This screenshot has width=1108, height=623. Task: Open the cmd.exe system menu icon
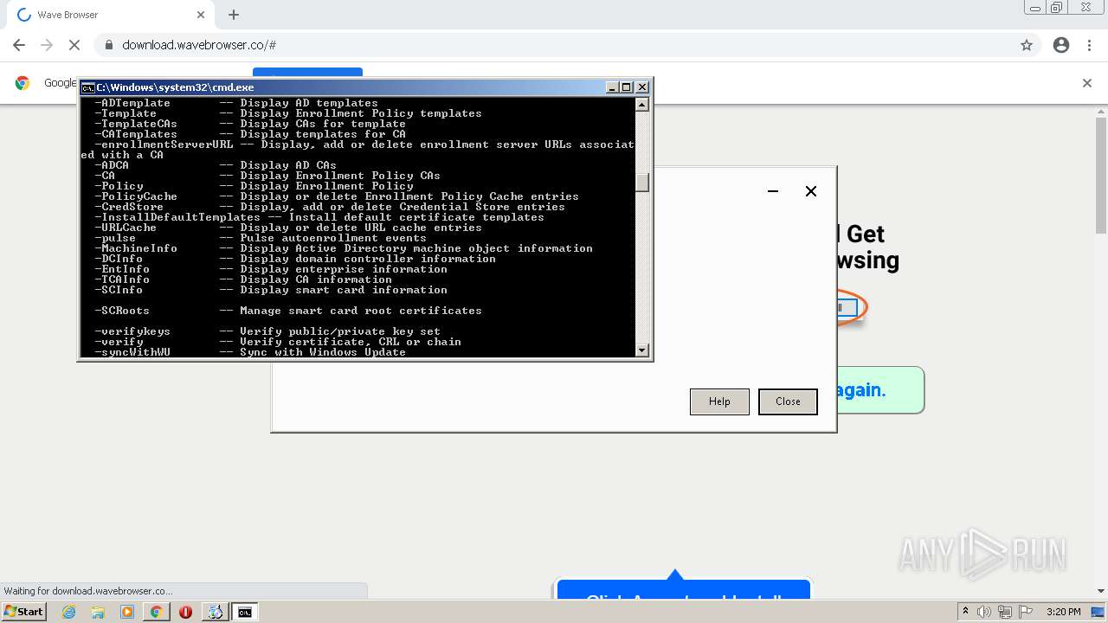tap(87, 87)
